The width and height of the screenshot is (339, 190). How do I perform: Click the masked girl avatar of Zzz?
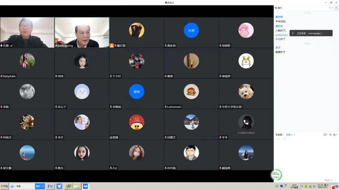point(137,153)
